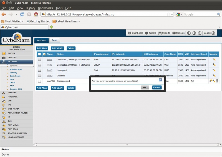Open the Wizard from top toolbar
Image resolution: width=222 pixels, height=157 pixels.
[x=151, y=33]
